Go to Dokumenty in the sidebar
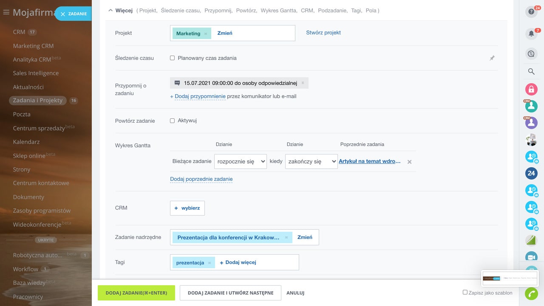Viewport: 544px width, 306px height. tap(28, 197)
